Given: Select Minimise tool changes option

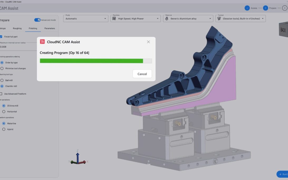Looking at the screenshot, I should pyautogui.click(x=2, y=68).
